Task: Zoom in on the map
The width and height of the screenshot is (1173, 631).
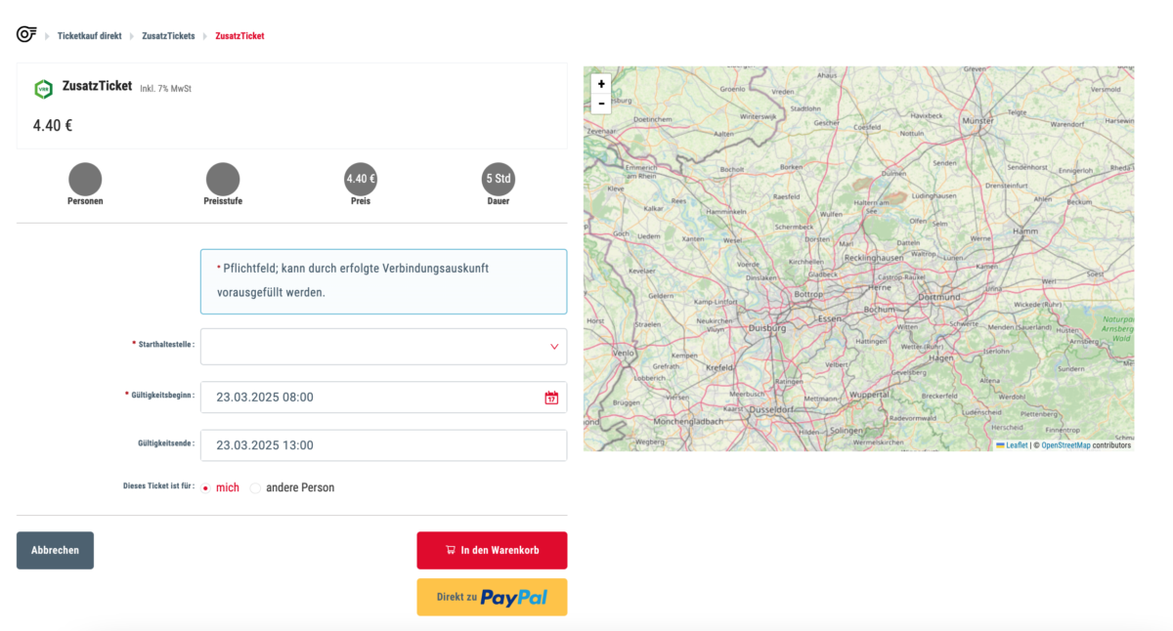Action: tap(601, 84)
